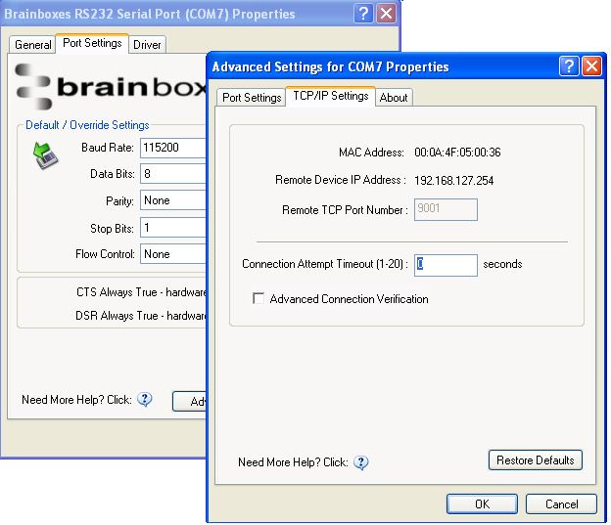The height and width of the screenshot is (525, 611).
Task: Click the 'Remote Device IP Address :' label
Action: click(x=341, y=180)
